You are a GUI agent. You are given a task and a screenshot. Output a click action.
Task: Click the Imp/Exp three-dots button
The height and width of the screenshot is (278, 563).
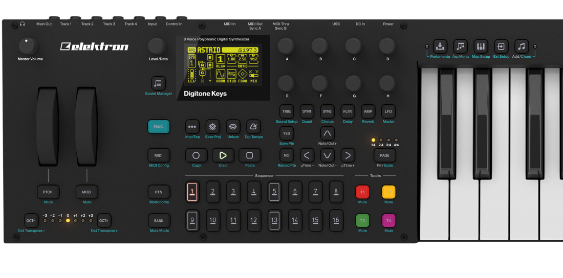pos(192,127)
